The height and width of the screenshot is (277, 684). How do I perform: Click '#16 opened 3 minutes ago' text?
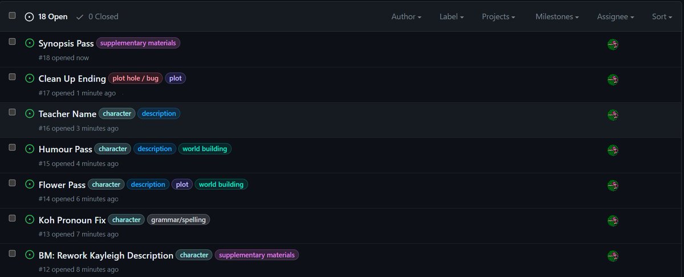point(79,128)
